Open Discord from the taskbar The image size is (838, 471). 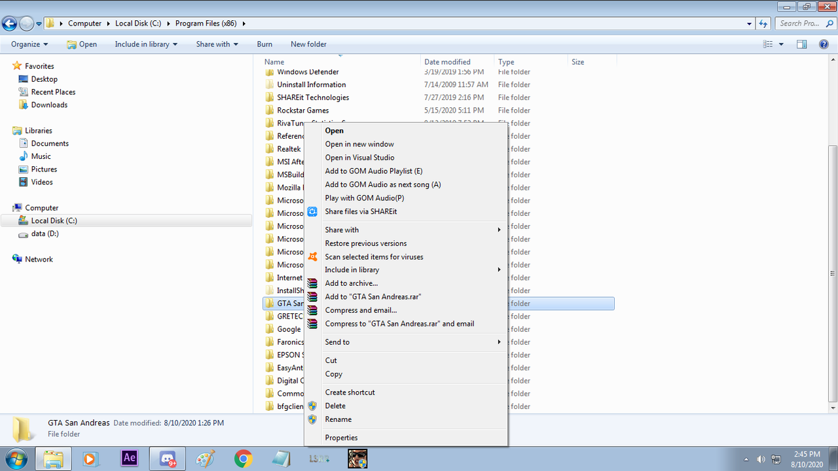pos(168,459)
